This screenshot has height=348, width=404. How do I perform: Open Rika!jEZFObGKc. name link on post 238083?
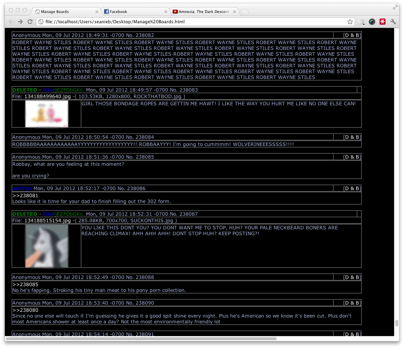coord(63,90)
